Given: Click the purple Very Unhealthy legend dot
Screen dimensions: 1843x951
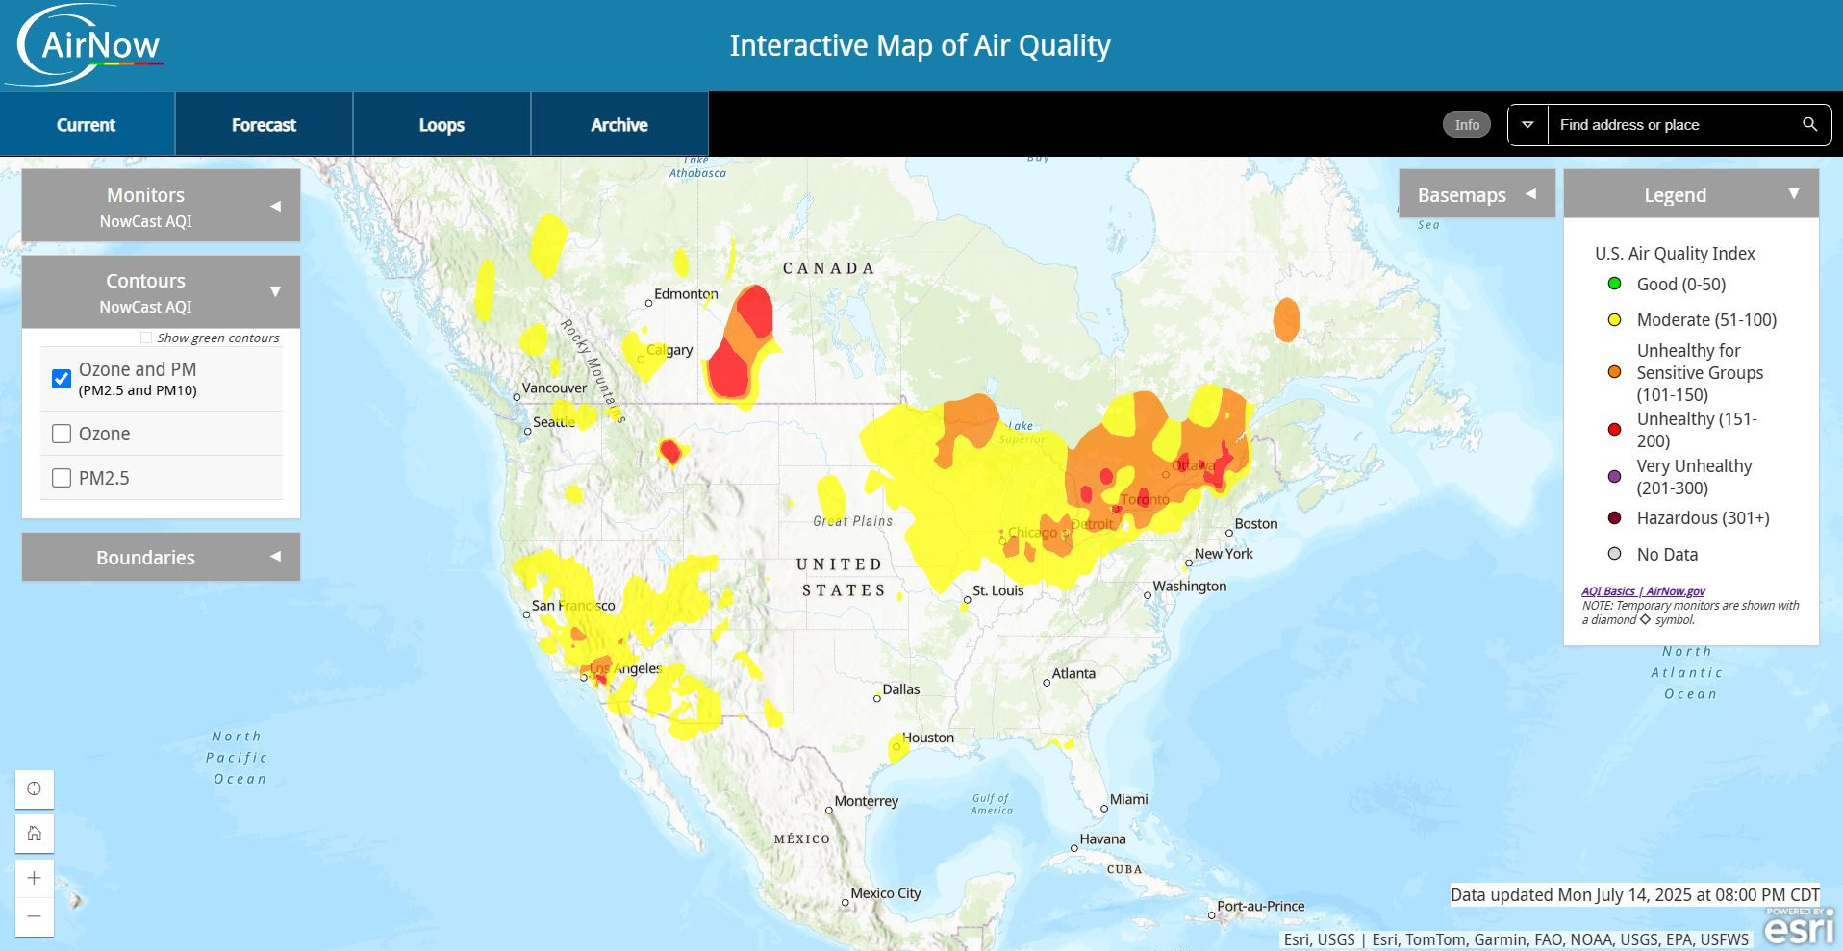Looking at the screenshot, I should click(x=1615, y=476).
